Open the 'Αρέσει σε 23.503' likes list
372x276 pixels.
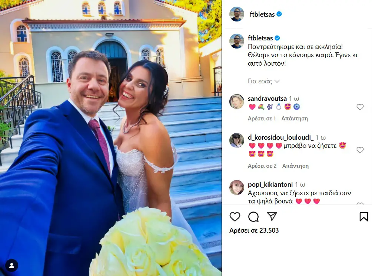point(254,230)
